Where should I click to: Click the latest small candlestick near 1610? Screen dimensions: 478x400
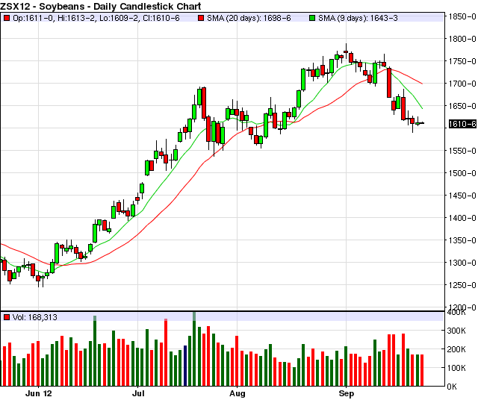click(422, 123)
